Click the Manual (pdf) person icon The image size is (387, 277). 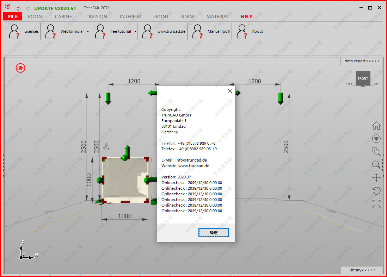pyautogui.click(x=197, y=32)
